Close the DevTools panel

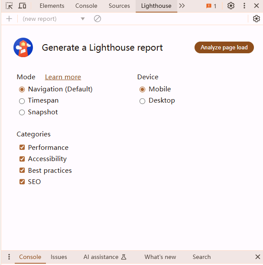257,6
